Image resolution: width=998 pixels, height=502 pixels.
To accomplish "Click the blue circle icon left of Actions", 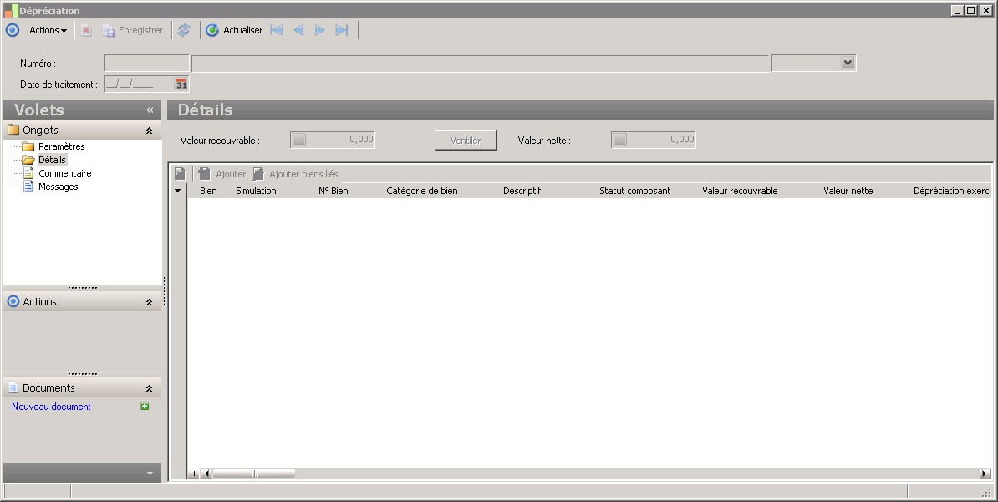I will (x=12, y=30).
